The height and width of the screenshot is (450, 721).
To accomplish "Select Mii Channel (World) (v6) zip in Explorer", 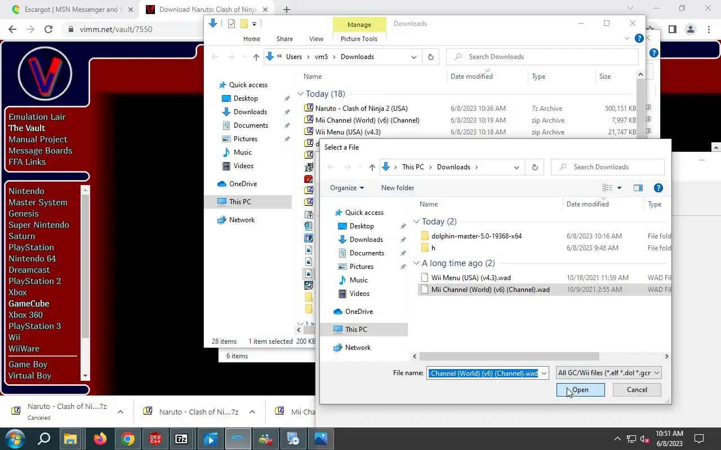I will click(367, 120).
